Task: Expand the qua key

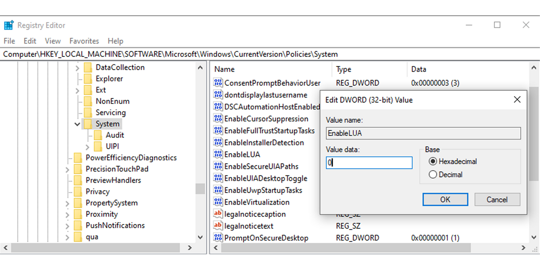Action: coord(67,237)
